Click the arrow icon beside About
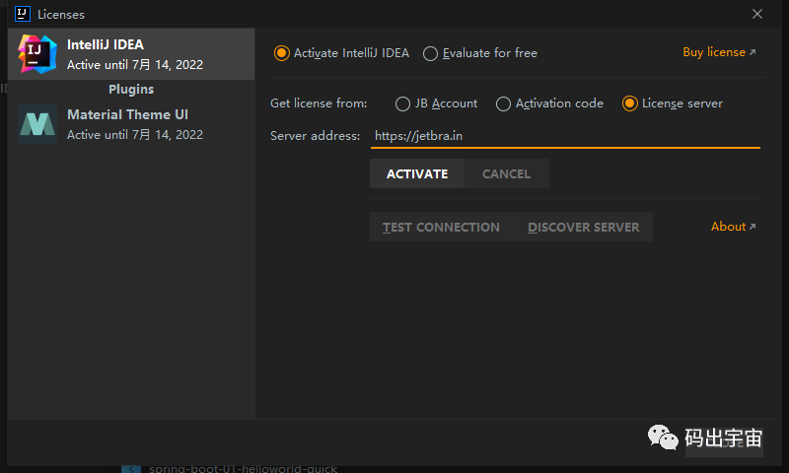The image size is (789, 473). point(753,227)
